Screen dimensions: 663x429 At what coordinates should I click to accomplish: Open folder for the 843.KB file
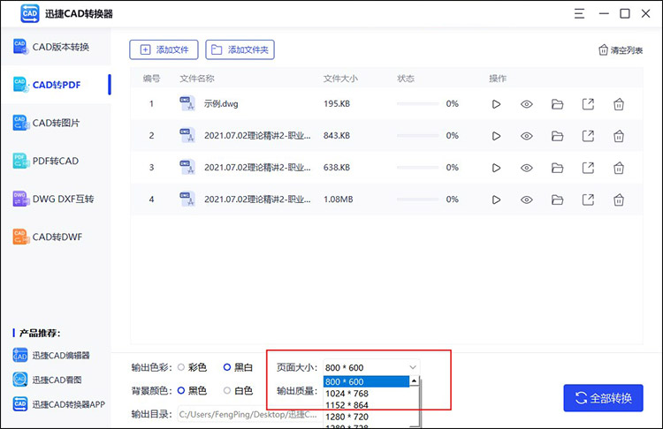[557, 136]
